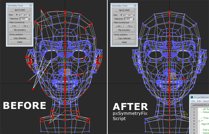
Task: Close the Symmetry Tools panel in BEFORE view
Action: [x=31, y=6]
